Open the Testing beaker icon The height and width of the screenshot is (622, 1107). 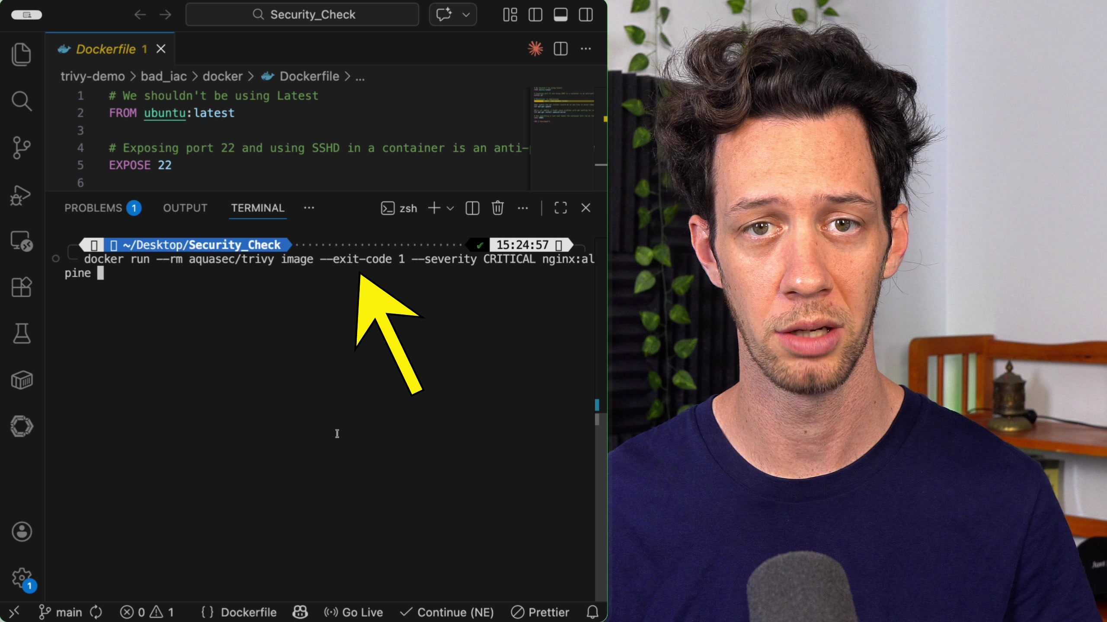tap(22, 333)
